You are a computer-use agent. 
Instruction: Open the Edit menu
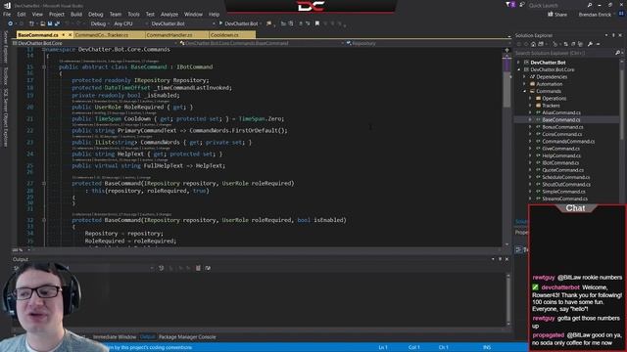[x=22, y=15]
